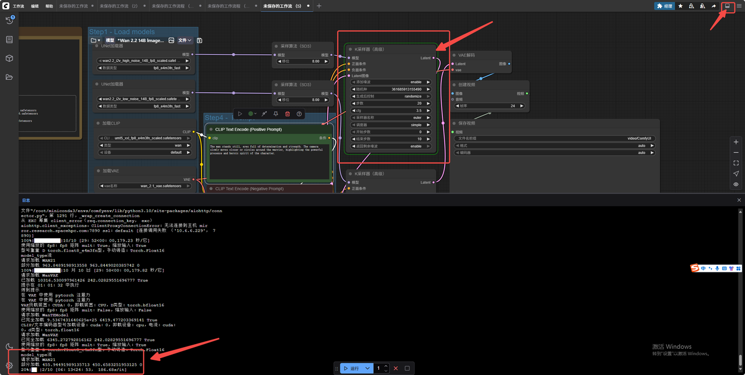
Task: Open the 工作流 menu
Action: 19,6
